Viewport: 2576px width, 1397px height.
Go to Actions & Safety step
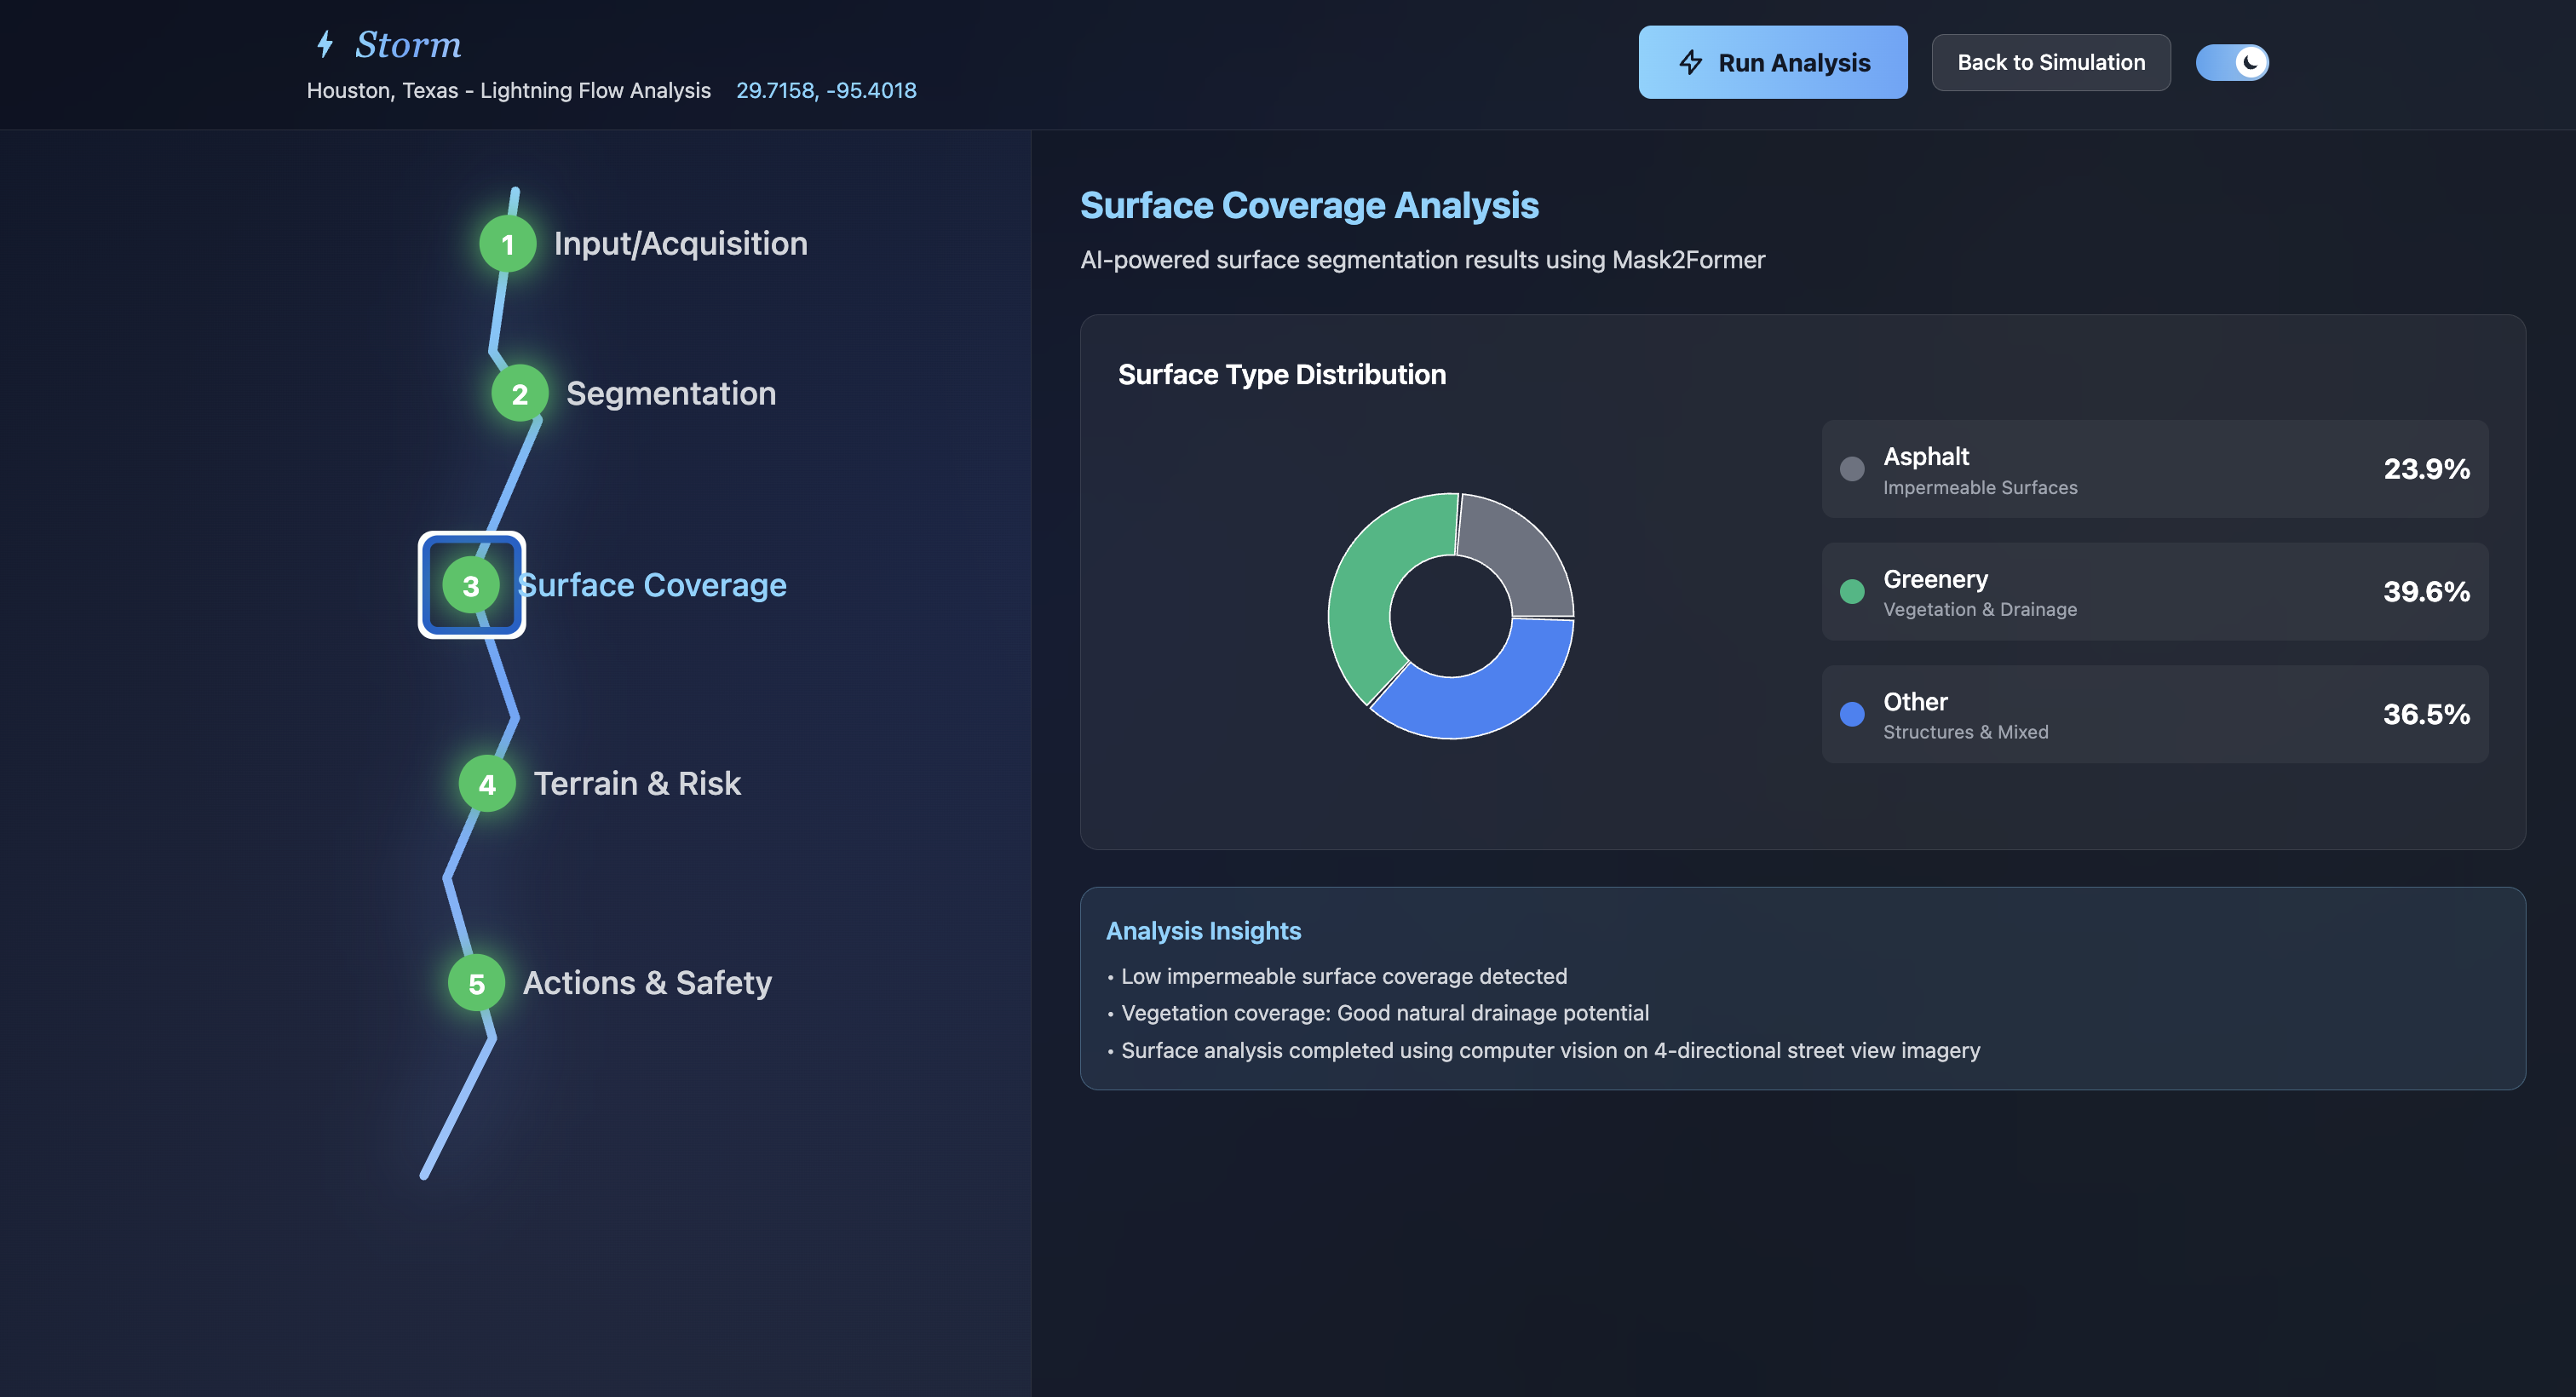tap(647, 984)
